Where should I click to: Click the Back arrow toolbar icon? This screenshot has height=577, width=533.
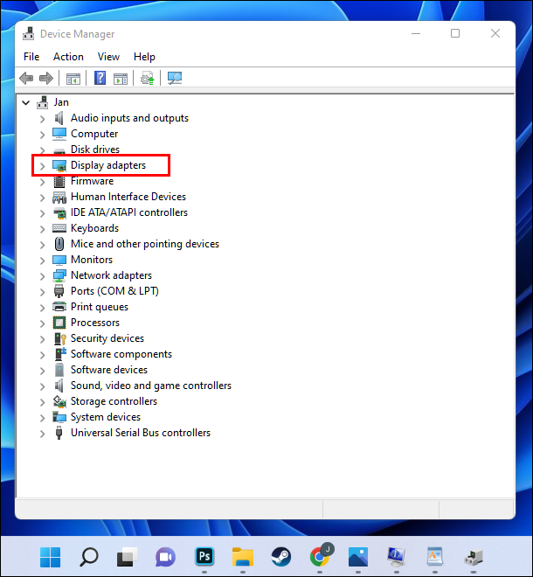(26, 78)
